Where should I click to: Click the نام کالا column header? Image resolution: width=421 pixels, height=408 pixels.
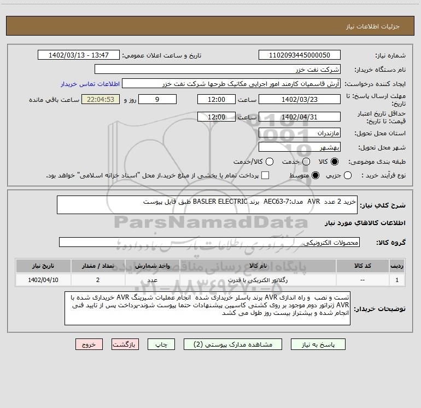click(258, 266)
